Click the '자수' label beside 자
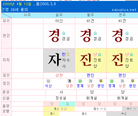The image size is (138, 116). click(66, 60)
